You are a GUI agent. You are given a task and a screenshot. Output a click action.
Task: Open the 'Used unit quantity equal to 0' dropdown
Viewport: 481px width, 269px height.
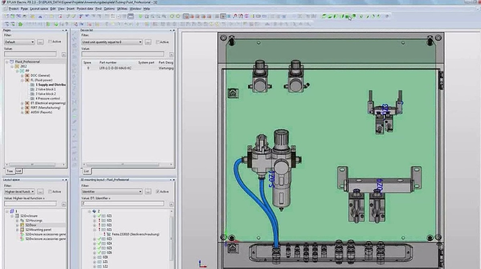(x=140, y=42)
